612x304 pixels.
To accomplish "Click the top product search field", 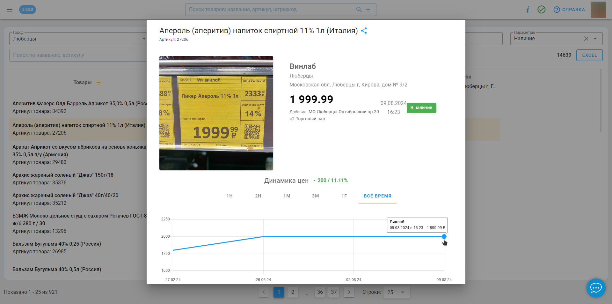I will pyautogui.click(x=271, y=10).
